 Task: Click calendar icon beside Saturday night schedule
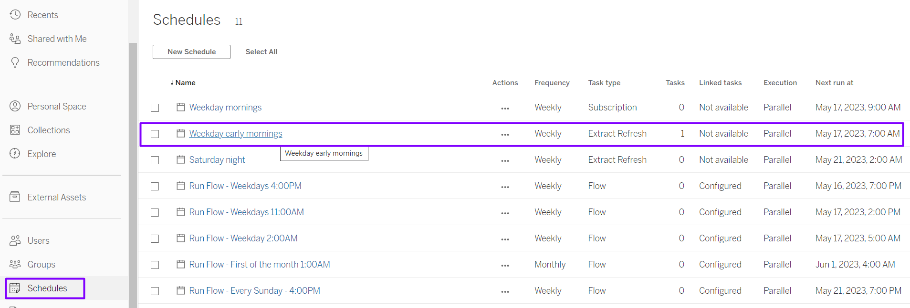coord(181,159)
